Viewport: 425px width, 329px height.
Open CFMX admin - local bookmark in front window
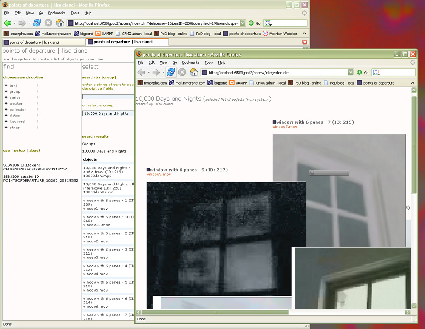pos(267,83)
